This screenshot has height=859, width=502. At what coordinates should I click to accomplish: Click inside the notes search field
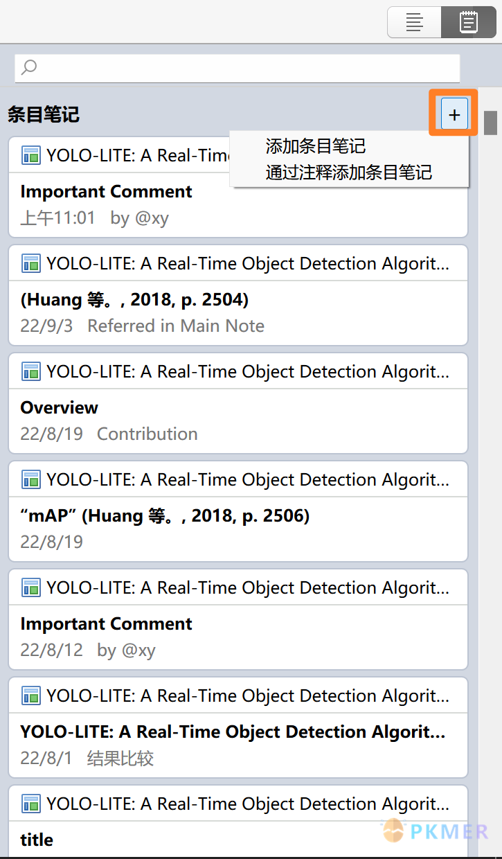tap(237, 68)
